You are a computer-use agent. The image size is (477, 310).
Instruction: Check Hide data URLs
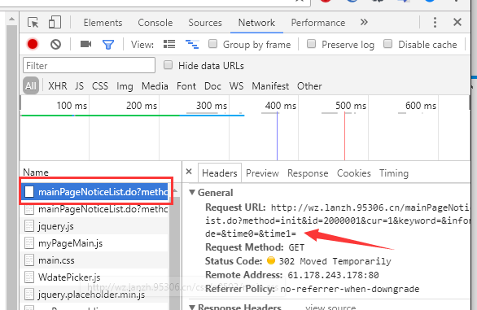pyautogui.click(x=168, y=65)
